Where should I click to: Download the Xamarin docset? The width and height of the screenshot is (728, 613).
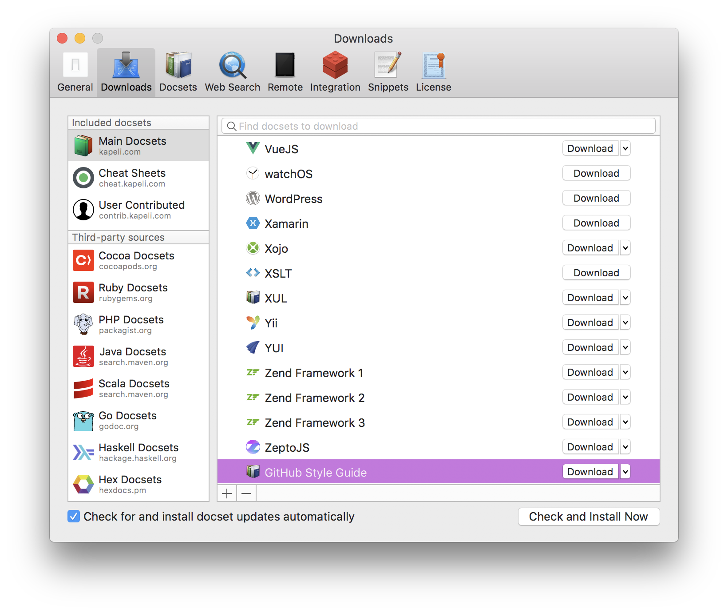pos(596,223)
